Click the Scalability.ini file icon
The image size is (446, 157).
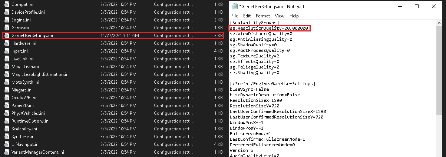click(6, 129)
